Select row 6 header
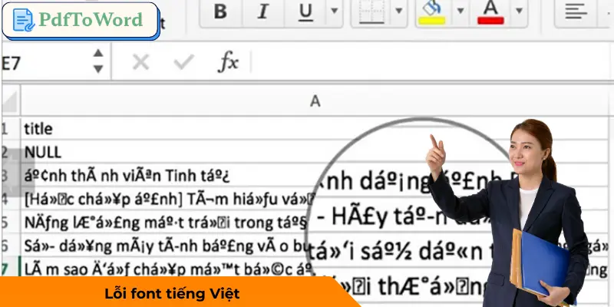This screenshot has height=307, width=614. coord(11,246)
